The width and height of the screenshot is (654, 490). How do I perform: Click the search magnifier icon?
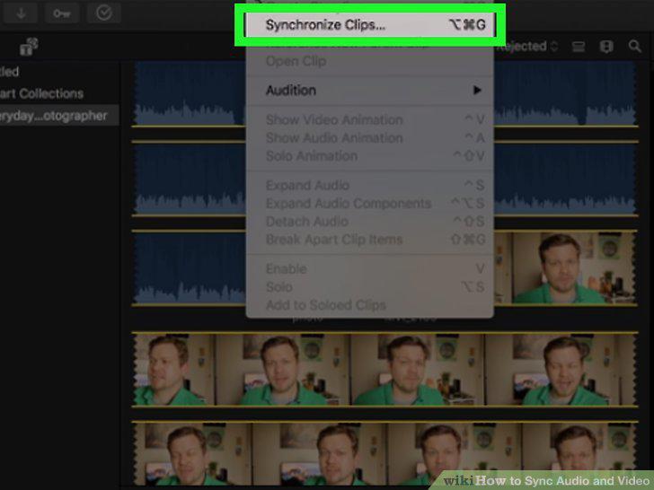tap(634, 47)
